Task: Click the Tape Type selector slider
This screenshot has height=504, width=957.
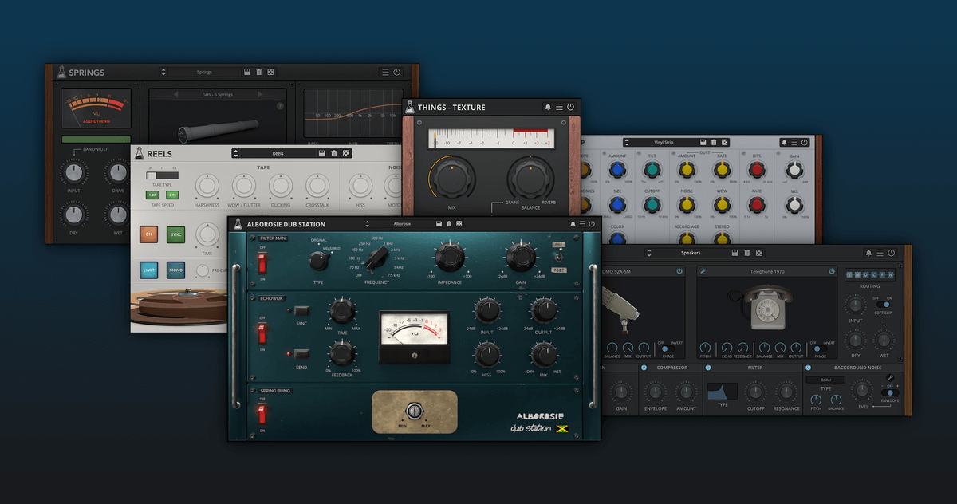Action: click(162, 175)
